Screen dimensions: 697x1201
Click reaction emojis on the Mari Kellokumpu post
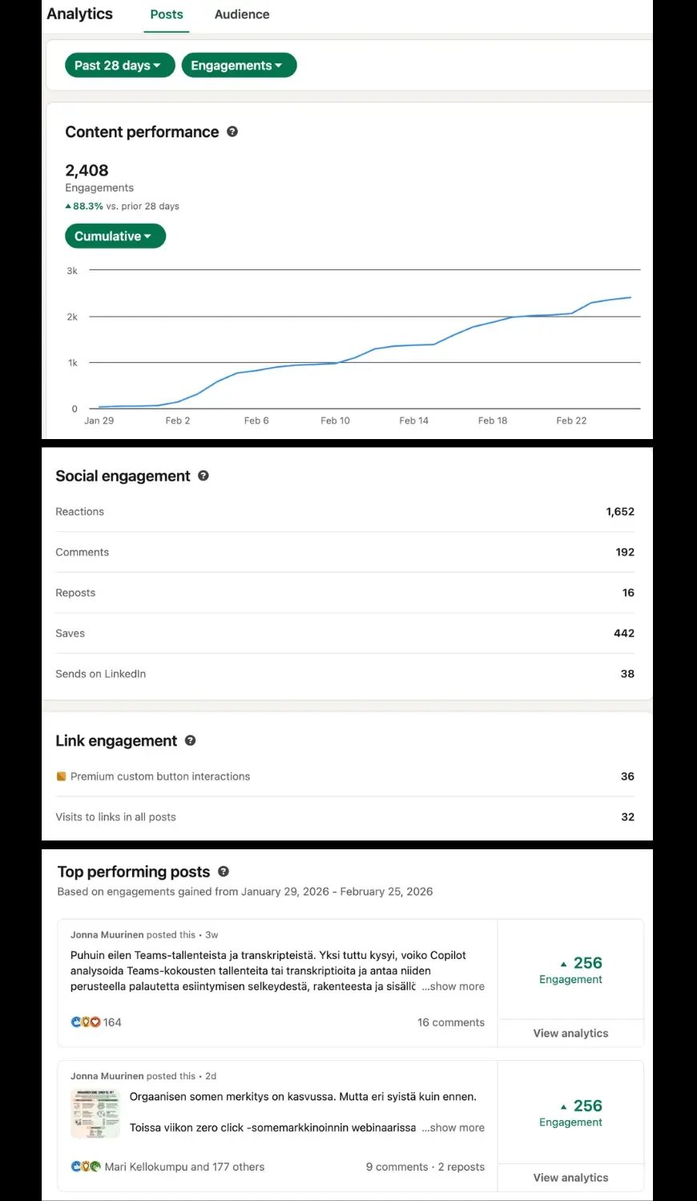point(86,1167)
